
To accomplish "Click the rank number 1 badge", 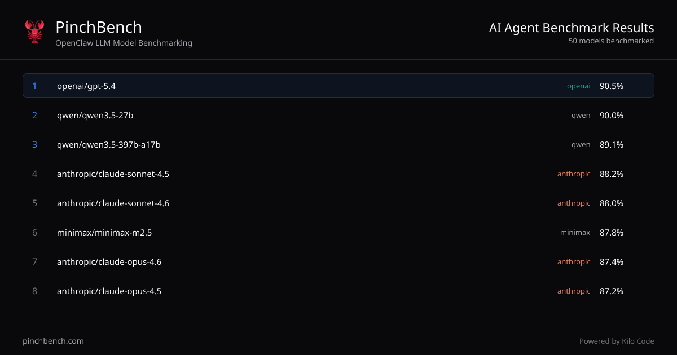I will (x=34, y=86).
